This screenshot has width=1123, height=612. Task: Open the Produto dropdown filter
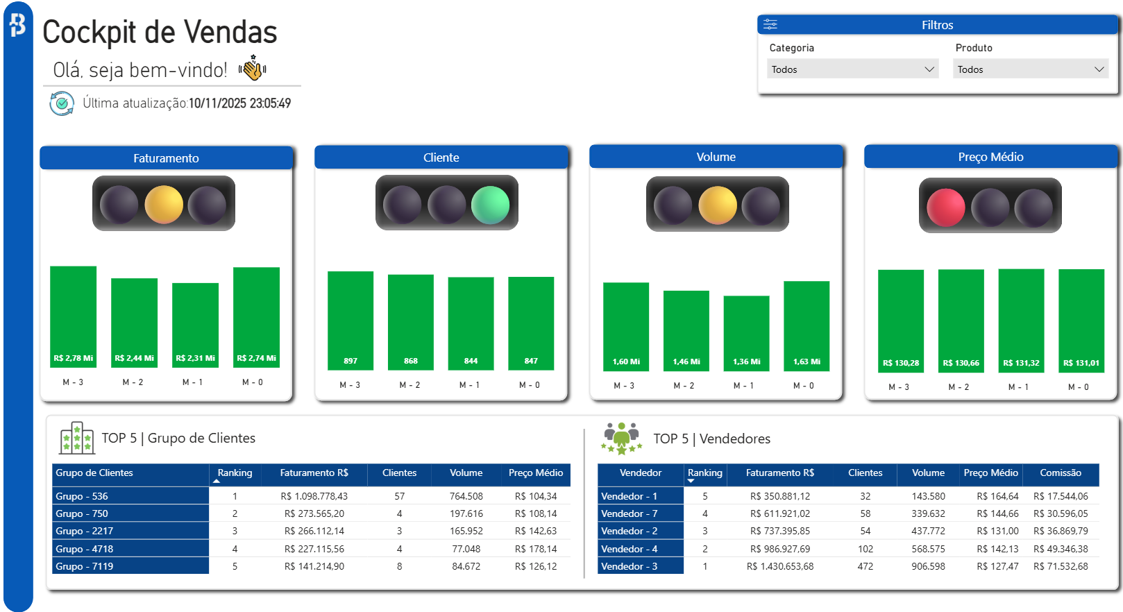click(x=1030, y=69)
